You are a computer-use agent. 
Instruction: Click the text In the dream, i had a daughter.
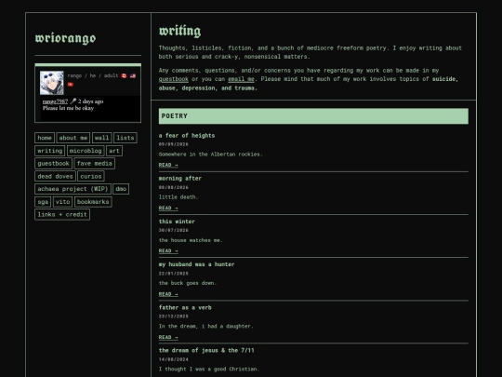click(x=205, y=327)
